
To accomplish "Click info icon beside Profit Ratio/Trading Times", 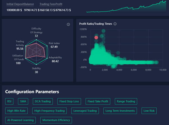I will point(115,24).
